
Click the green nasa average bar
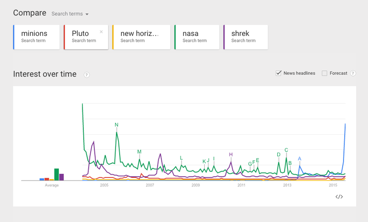tap(57, 175)
